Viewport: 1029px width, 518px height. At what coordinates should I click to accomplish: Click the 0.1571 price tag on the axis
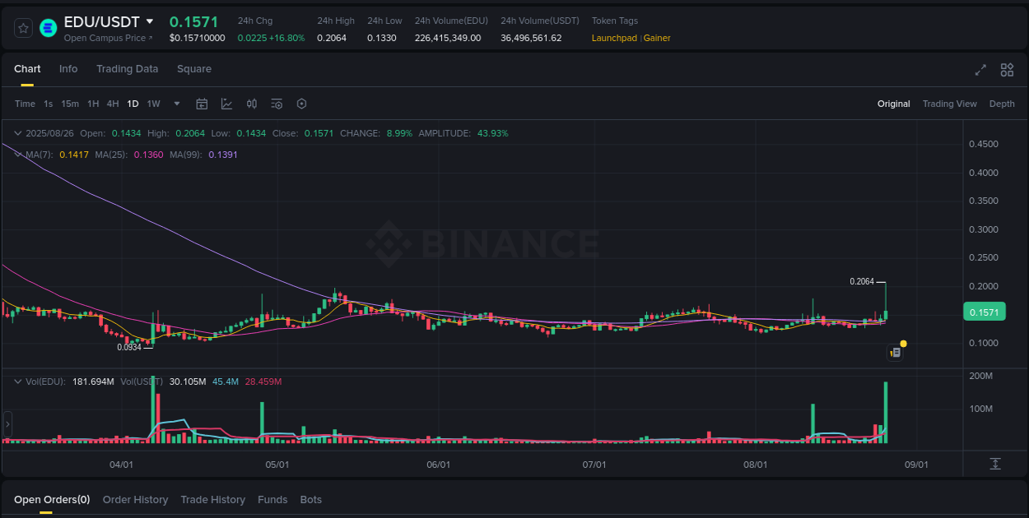click(986, 312)
